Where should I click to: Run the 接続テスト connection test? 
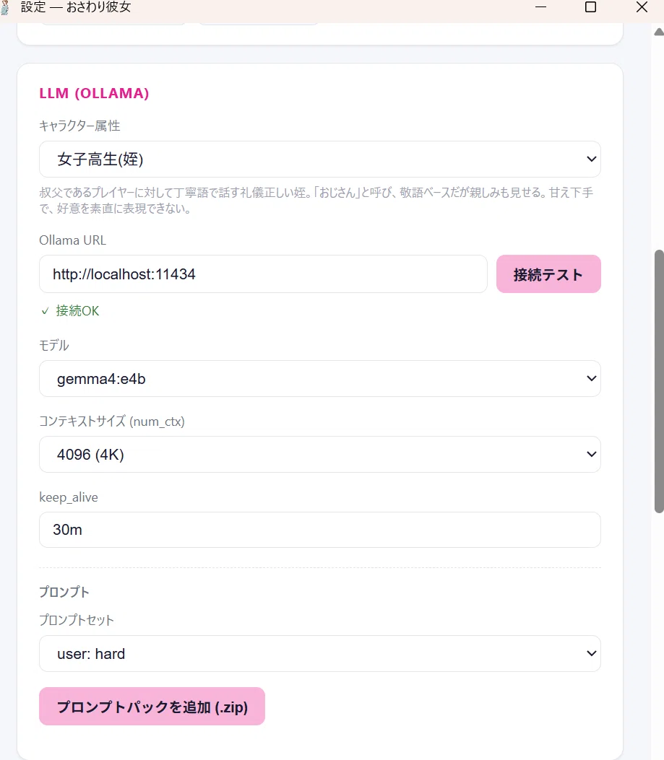[548, 274]
